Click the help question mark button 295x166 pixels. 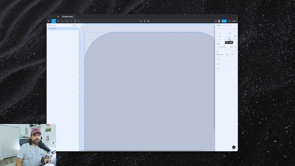point(234,147)
